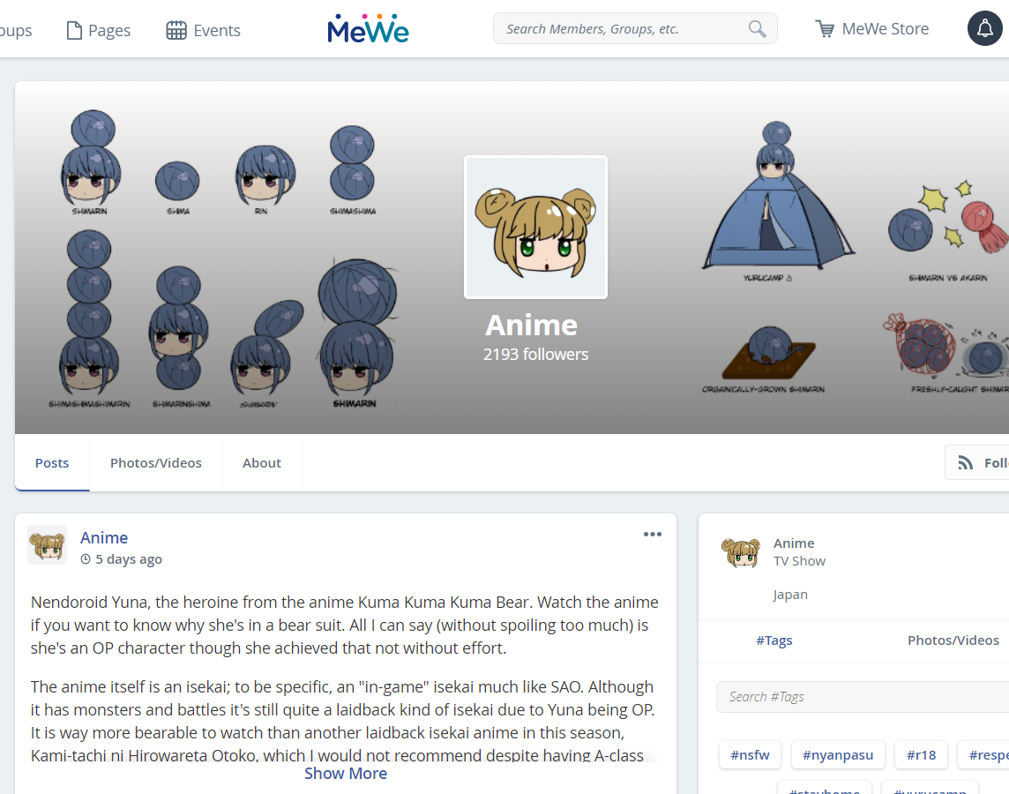Viewport: 1009px width, 794px height.
Task: Open the notifications bell icon
Action: pos(984,28)
